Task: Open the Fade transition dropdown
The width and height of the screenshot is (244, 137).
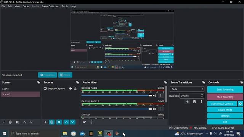Action: (187, 89)
